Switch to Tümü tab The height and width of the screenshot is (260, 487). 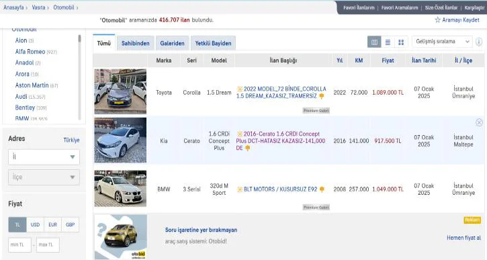pyautogui.click(x=103, y=43)
